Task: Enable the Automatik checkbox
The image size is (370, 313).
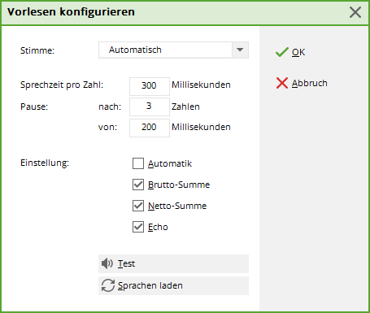Action: [x=138, y=163]
